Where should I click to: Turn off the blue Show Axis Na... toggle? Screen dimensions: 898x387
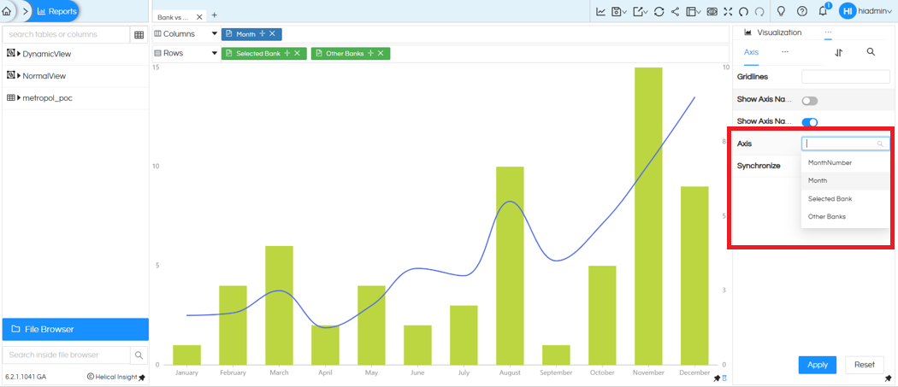tap(809, 122)
